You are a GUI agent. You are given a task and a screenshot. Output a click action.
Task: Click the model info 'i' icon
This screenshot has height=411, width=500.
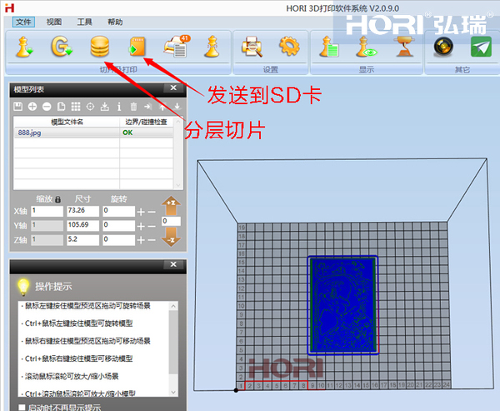(x=119, y=107)
